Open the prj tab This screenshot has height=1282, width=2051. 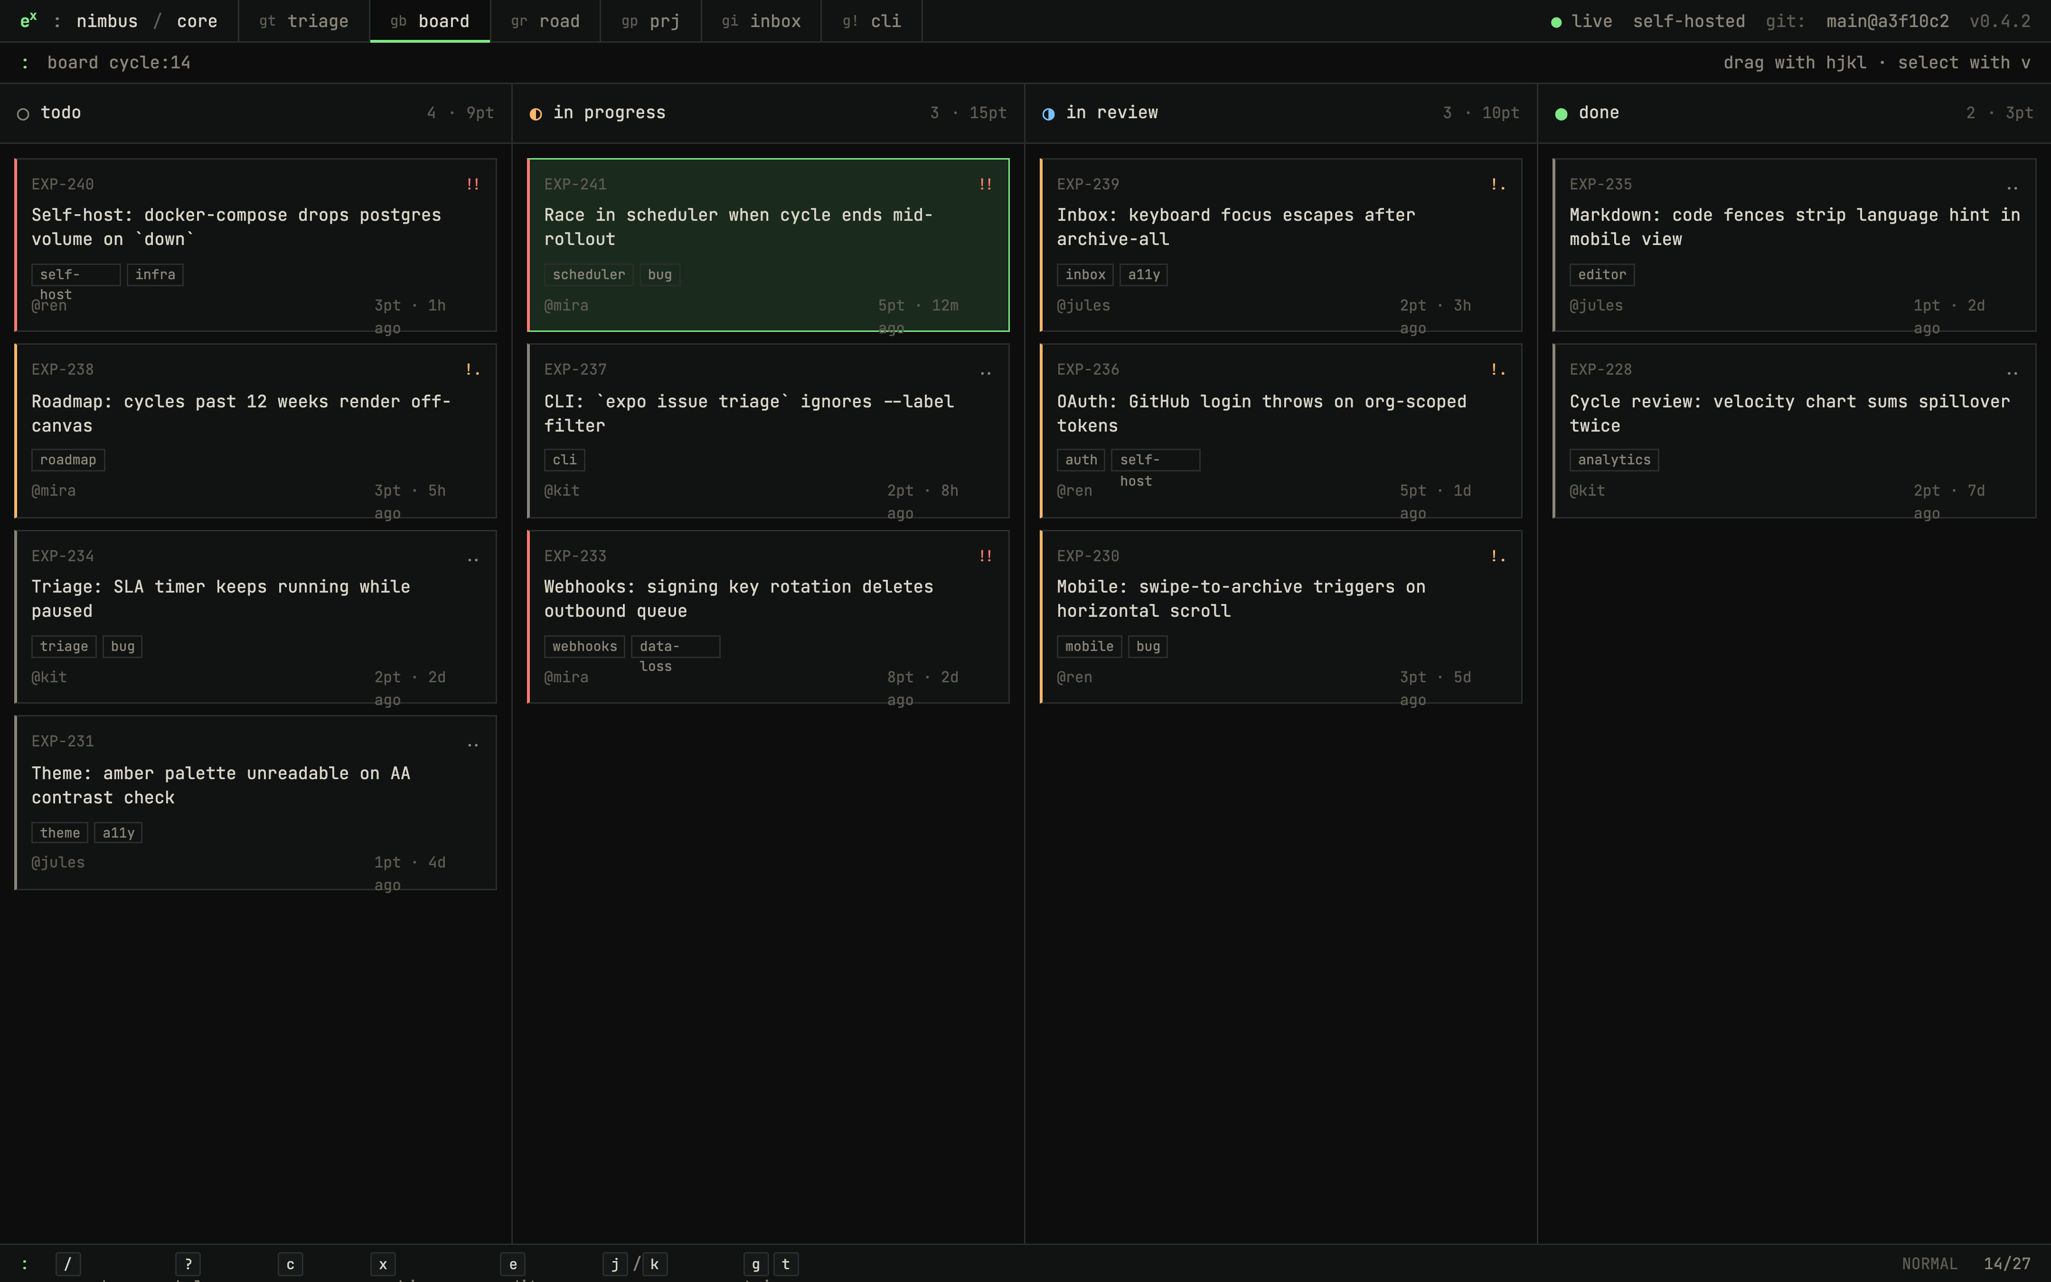[650, 21]
